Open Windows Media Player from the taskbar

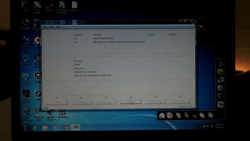click(x=55, y=128)
